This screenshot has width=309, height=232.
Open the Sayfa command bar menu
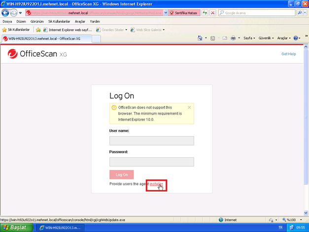pos(249,38)
